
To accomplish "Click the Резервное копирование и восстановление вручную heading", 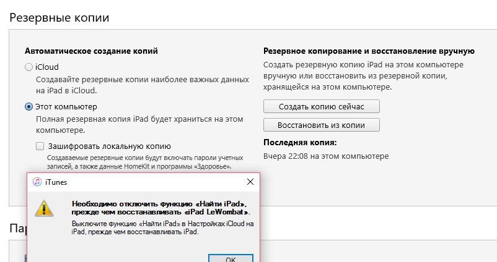I will point(369,51).
